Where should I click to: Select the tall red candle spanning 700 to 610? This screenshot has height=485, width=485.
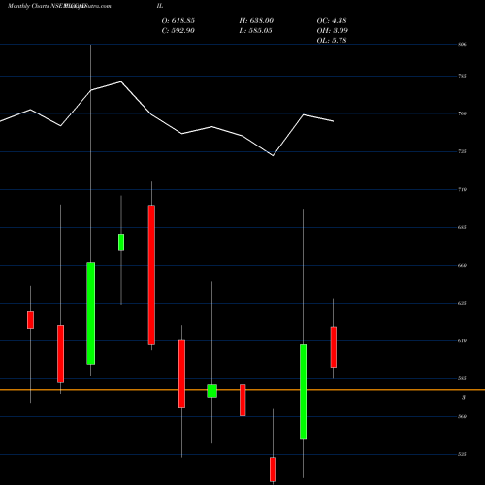(x=151, y=275)
